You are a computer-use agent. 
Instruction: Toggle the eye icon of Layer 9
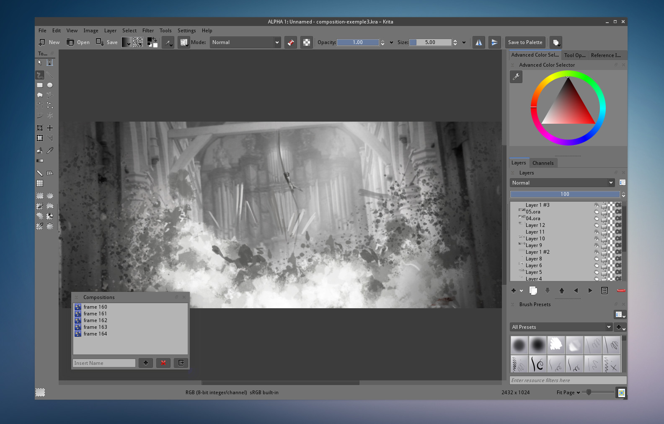[597, 245]
